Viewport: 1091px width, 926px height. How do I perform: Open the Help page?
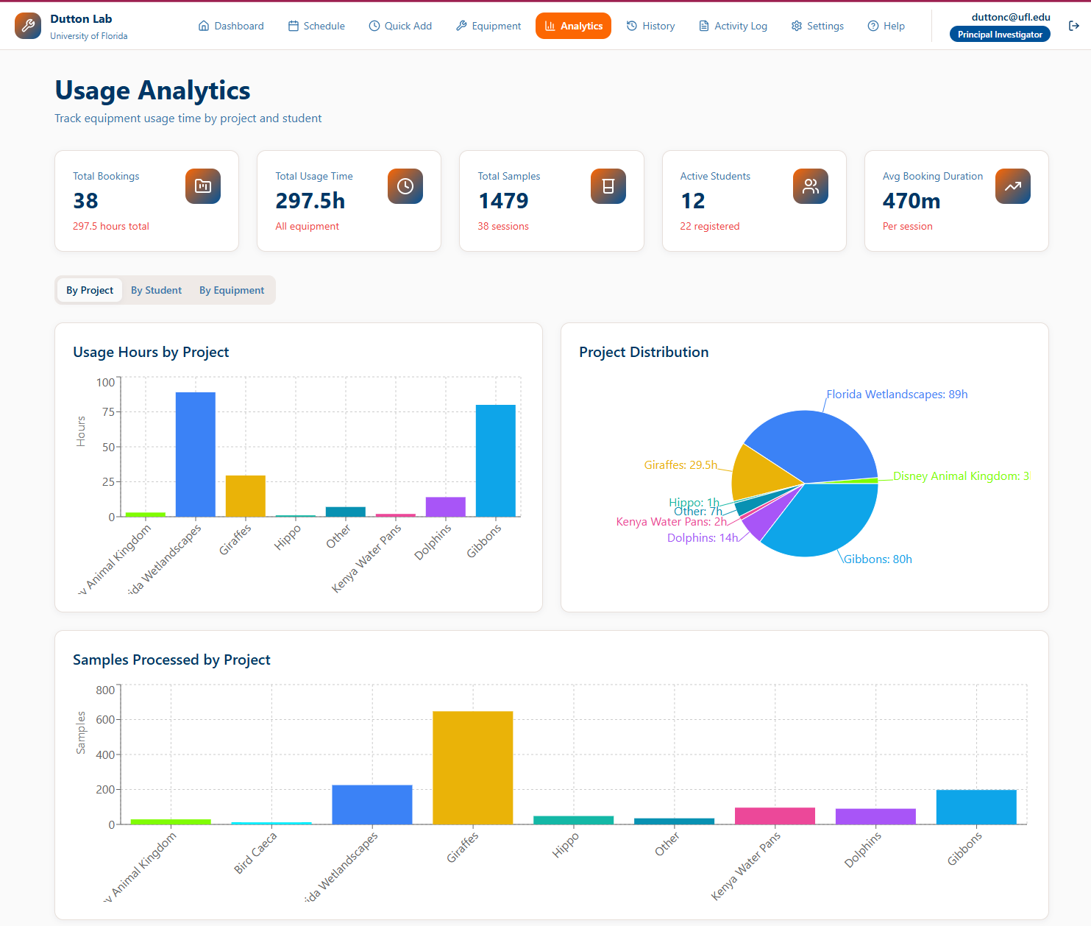click(x=886, y=26)
